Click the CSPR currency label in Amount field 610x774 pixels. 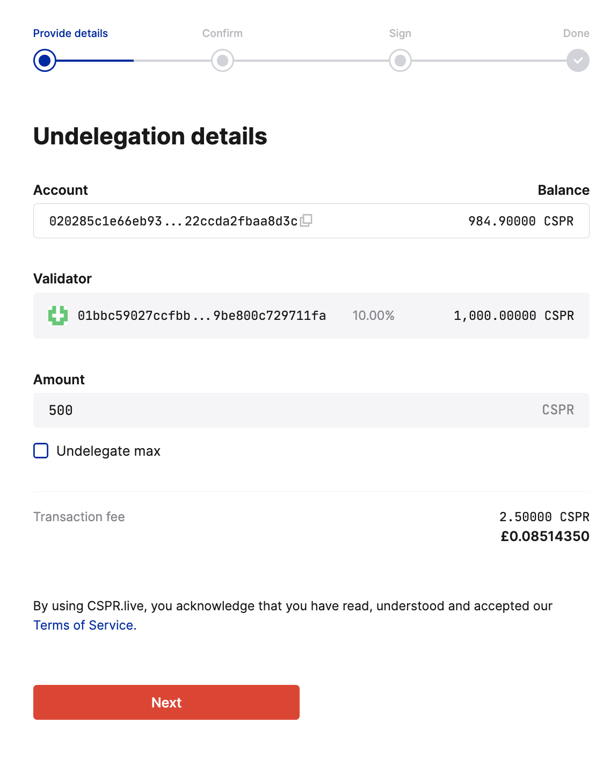point(559,410)
